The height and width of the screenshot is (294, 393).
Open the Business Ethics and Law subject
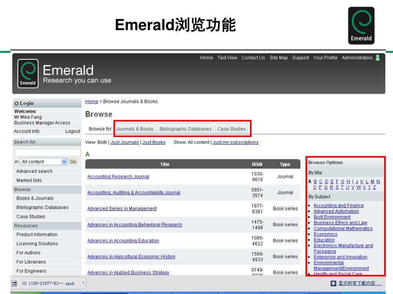click(340, 223)
